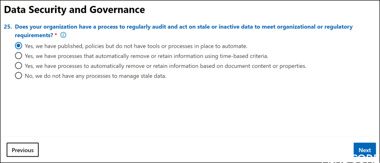Screen dimensions: 380x163
Task: Click the blank area below the answer options
Action: click(186, 107)
